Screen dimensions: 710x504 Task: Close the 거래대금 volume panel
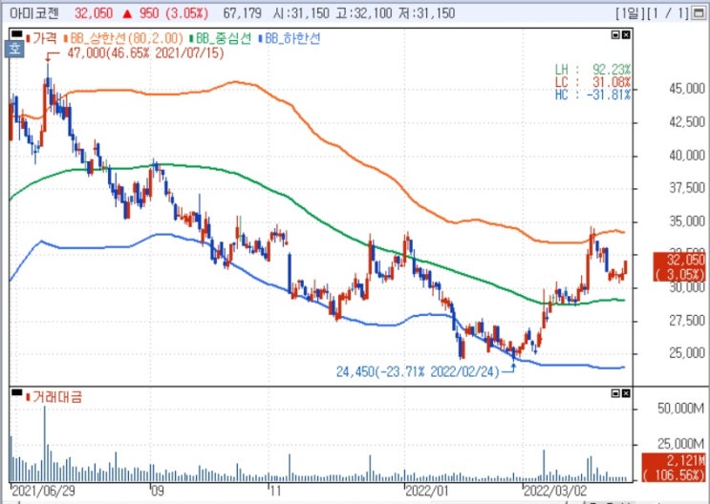point(626,393)
